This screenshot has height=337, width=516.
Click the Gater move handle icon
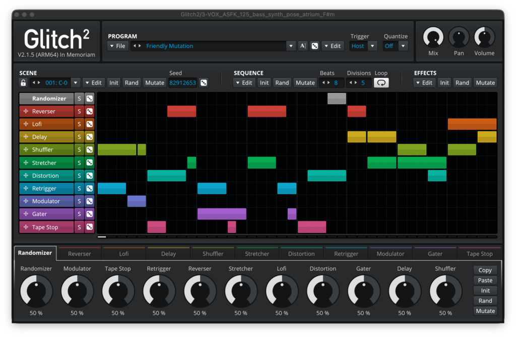(26, 214)
